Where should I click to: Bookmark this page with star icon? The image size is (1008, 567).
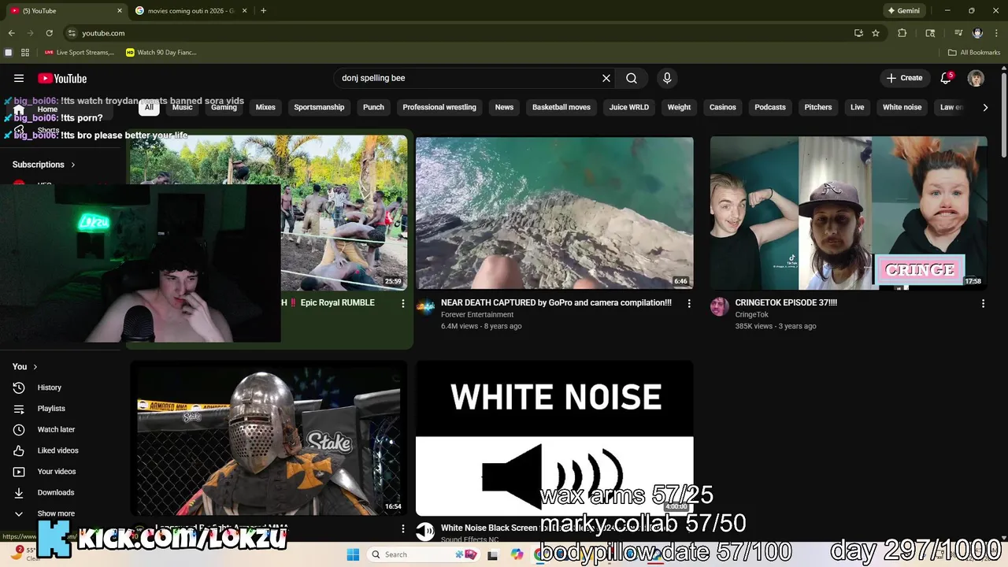tap(876, 33)
